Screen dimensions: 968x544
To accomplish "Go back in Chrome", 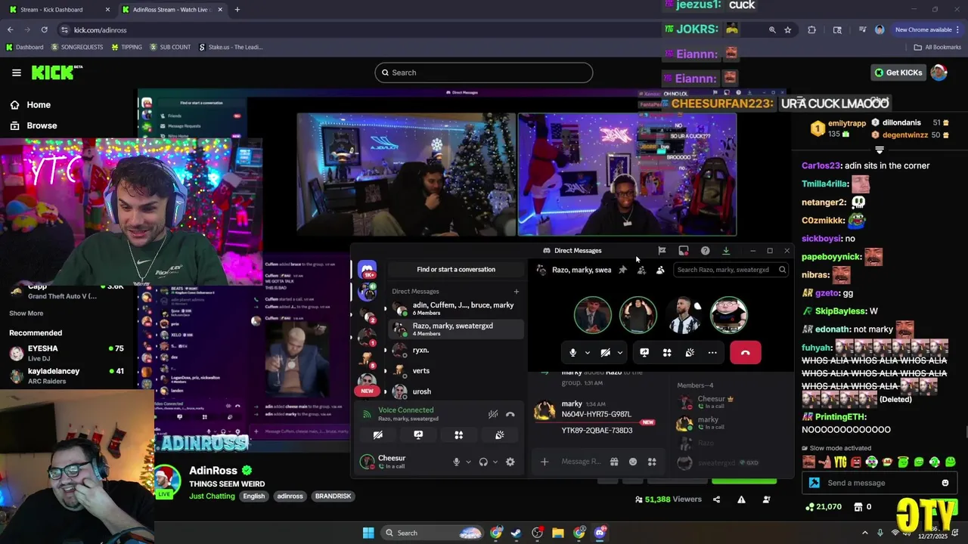I will point(10,29).
